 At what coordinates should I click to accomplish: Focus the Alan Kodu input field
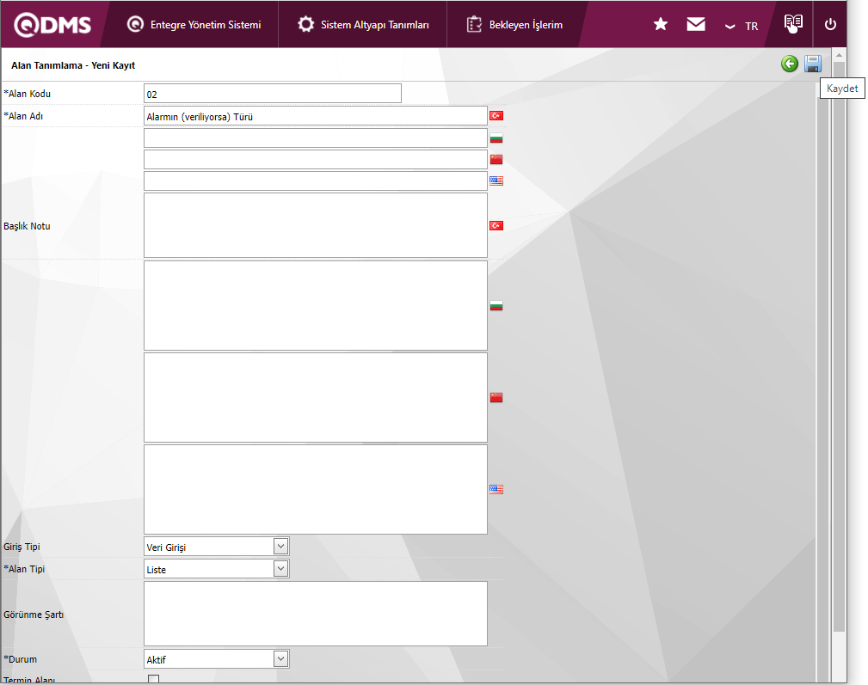point(273,94)
